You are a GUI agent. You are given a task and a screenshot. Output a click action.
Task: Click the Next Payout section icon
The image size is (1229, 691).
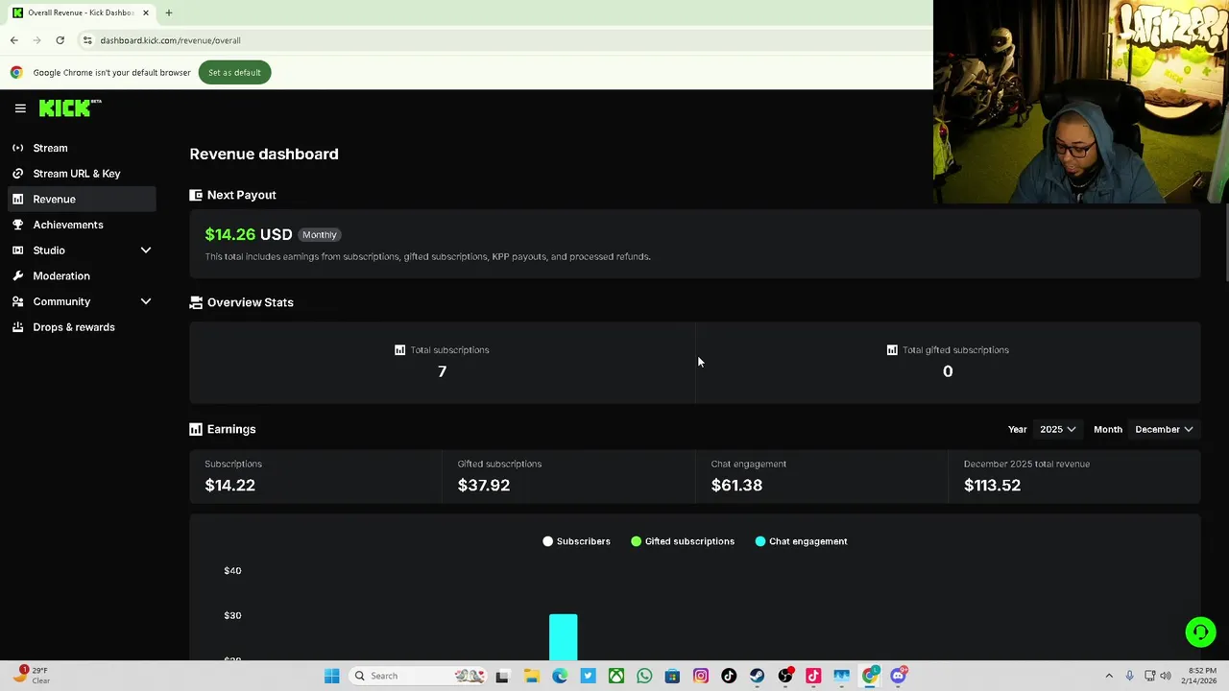tap(196, 195)
